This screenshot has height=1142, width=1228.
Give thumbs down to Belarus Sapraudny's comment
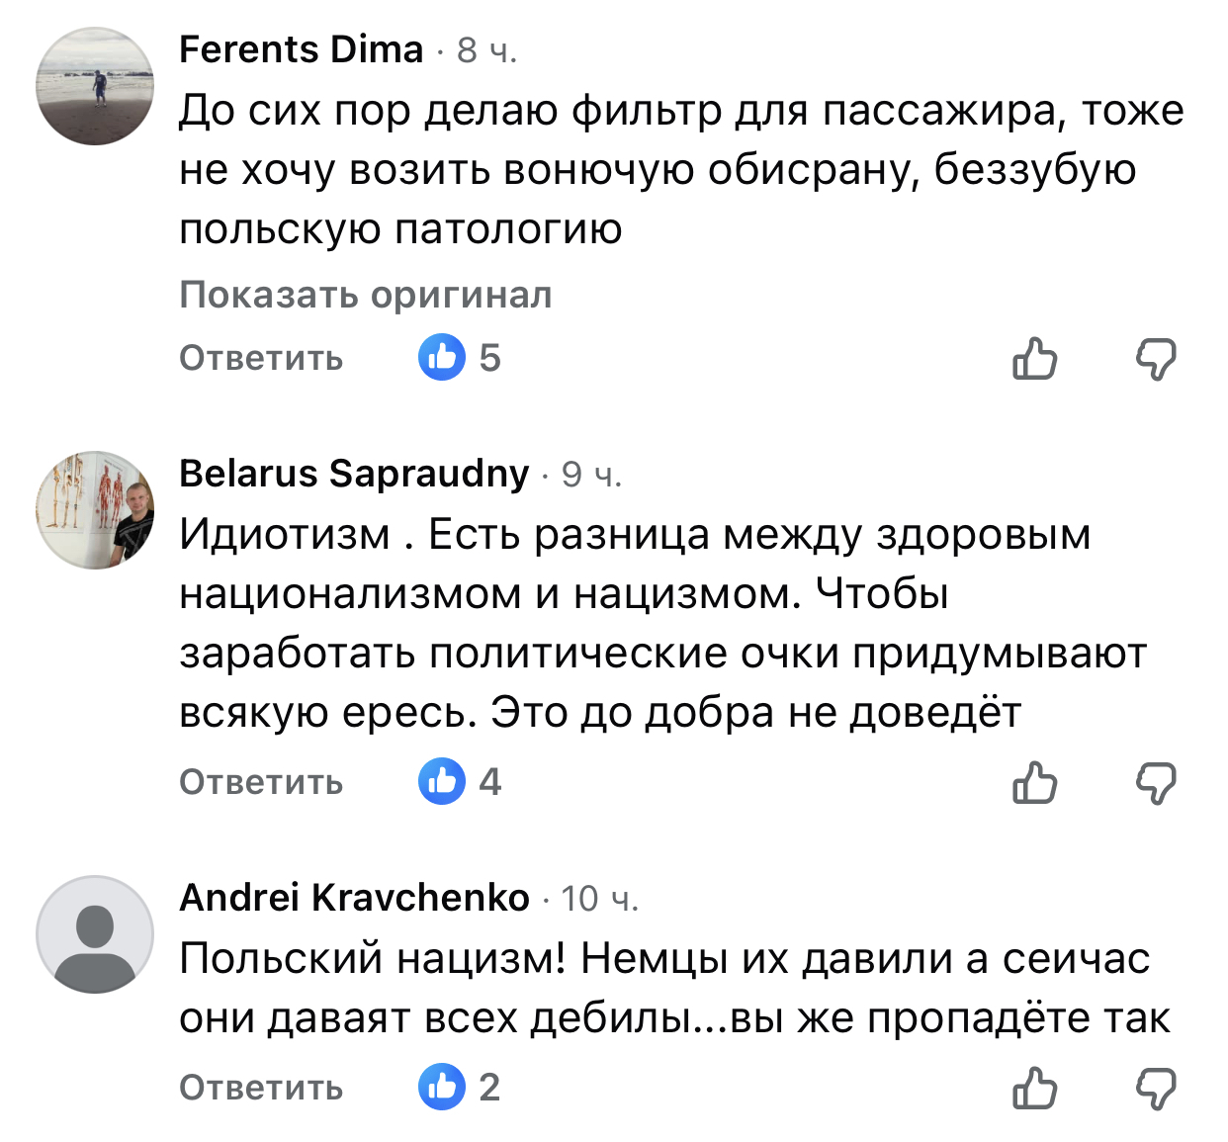(1155, 783)
